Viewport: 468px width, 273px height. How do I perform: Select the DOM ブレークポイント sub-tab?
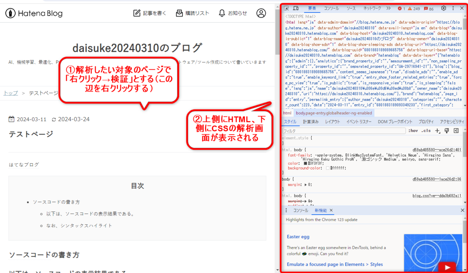tap(396, 122)
